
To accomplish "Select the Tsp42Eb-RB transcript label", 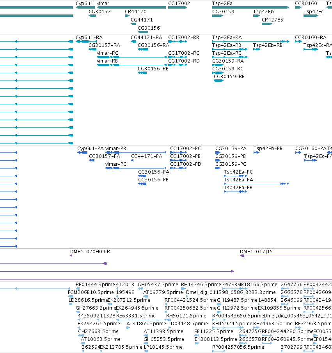I will point(268,45).
